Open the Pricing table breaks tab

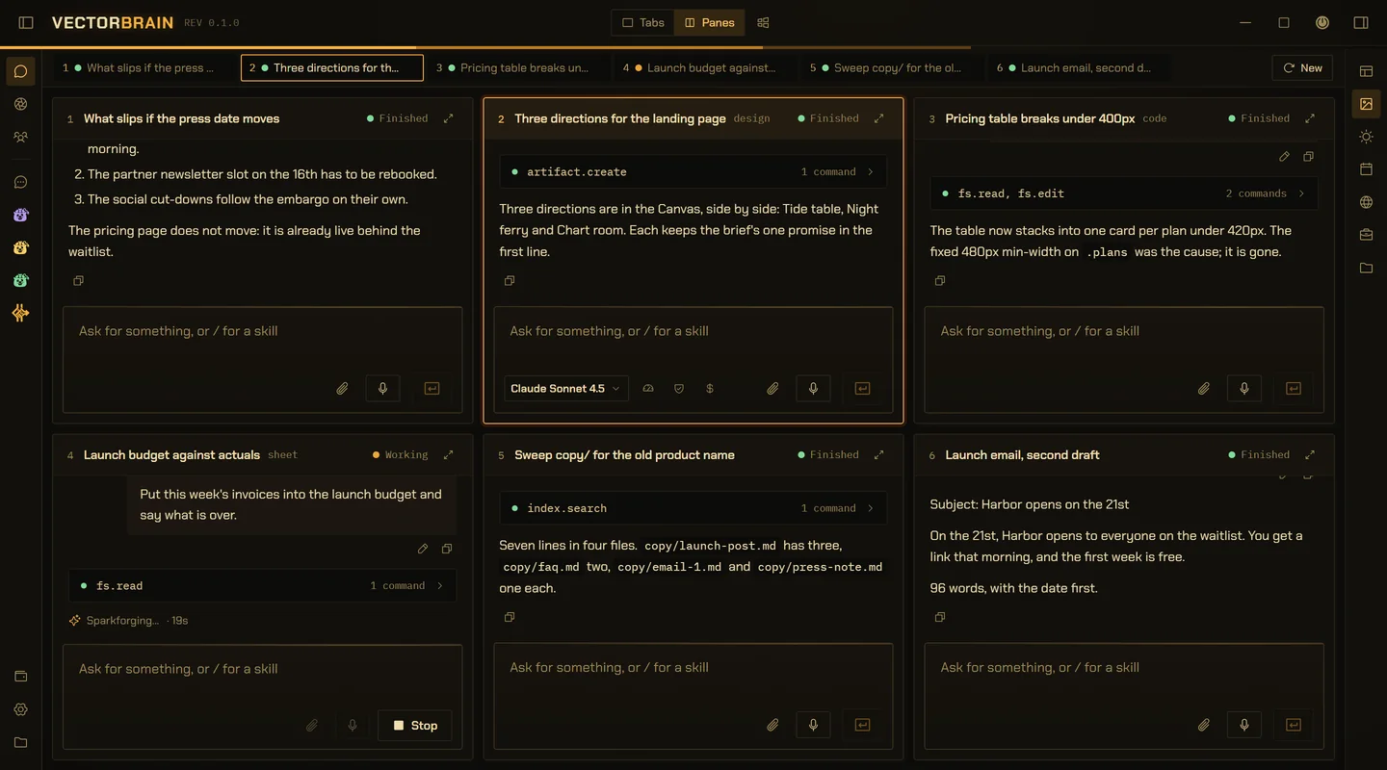(x=516, y=68)
